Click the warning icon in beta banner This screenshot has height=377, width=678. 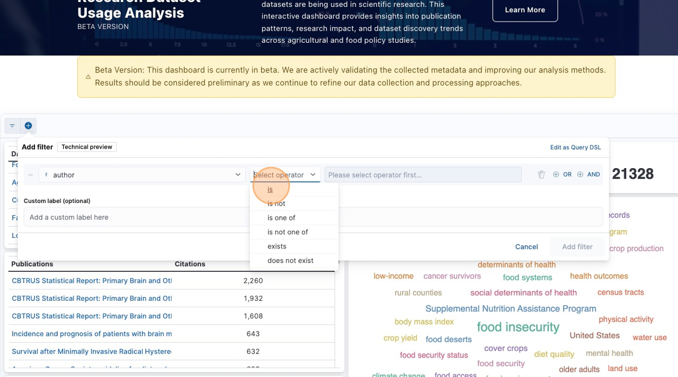click(x=88, y=77)
